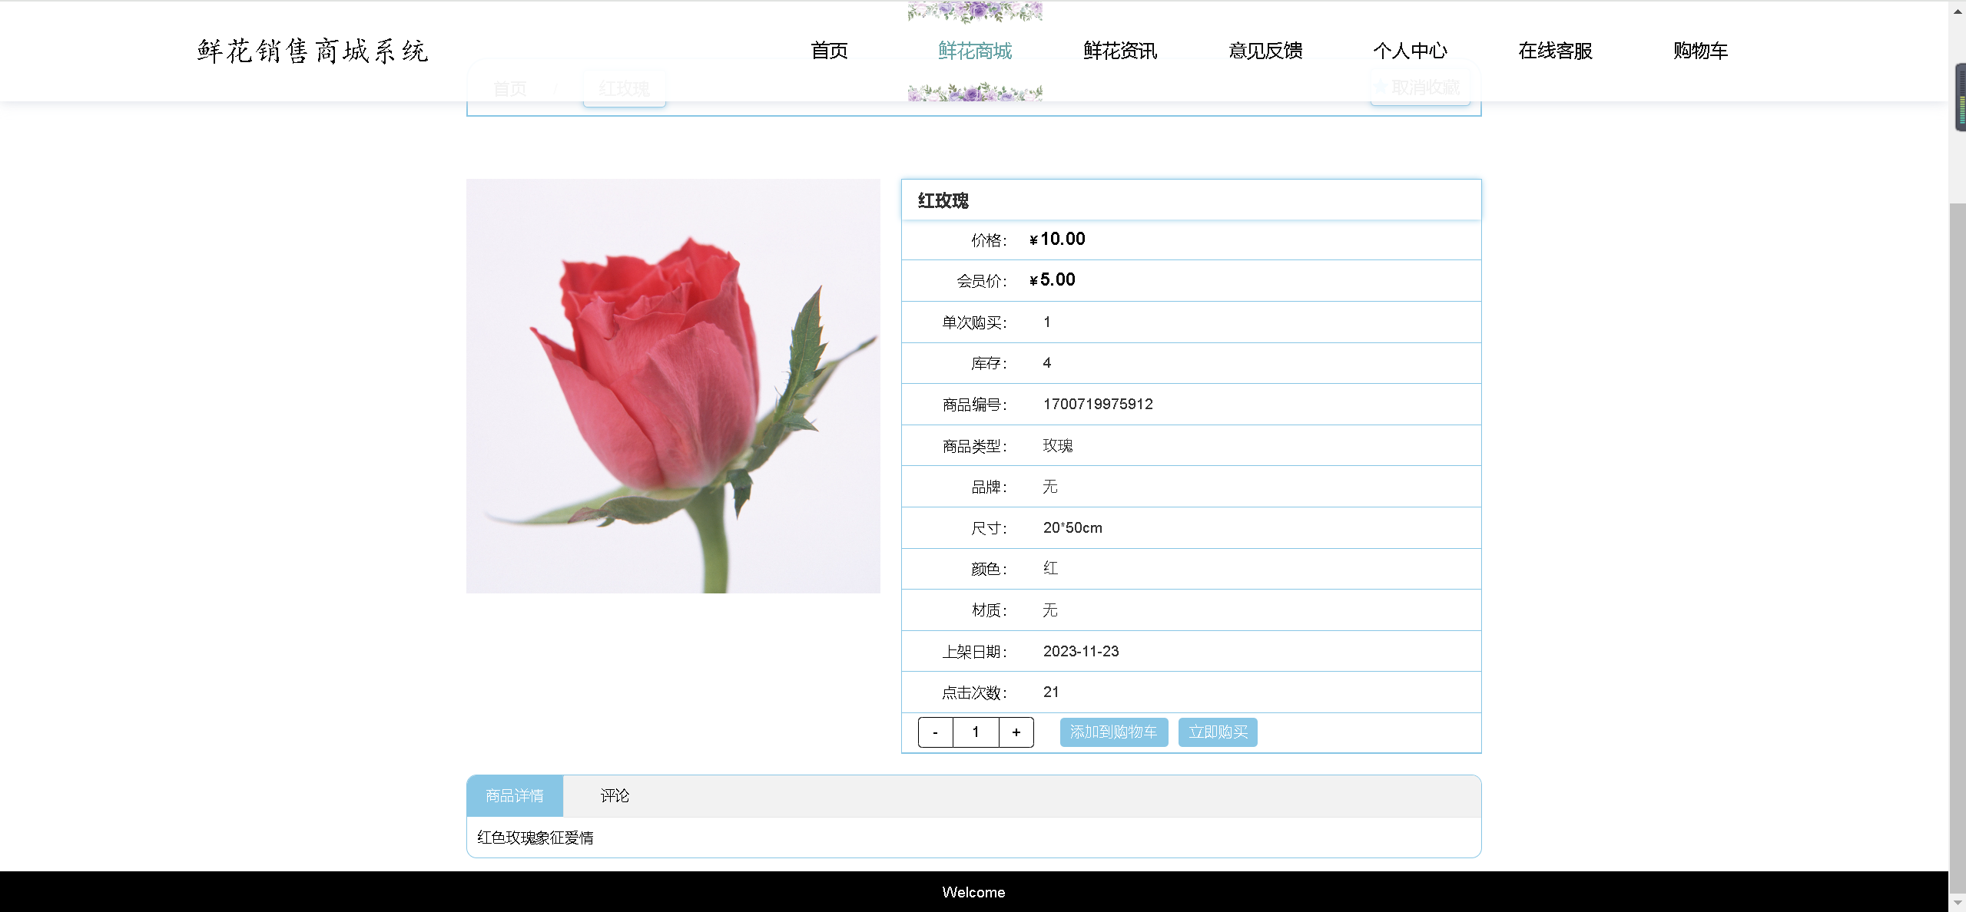Click the 取消收藏 favorite button
1966x912 pixels.
[x=1421, y=88]
